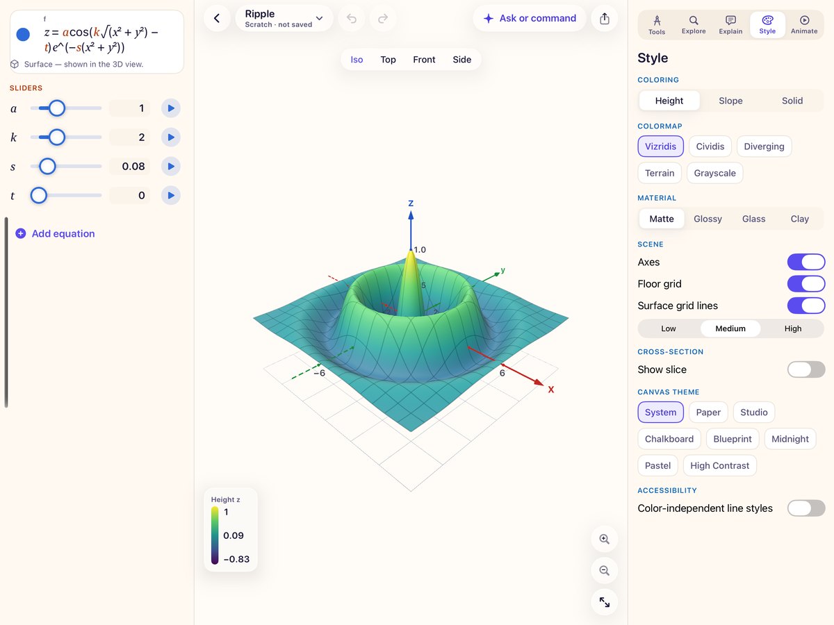The image size is (834, 625).
Task: Select the Midnight canvas theme
Action: point(790,439)
